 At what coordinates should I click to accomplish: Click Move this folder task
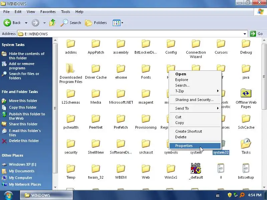pos(23,101)
